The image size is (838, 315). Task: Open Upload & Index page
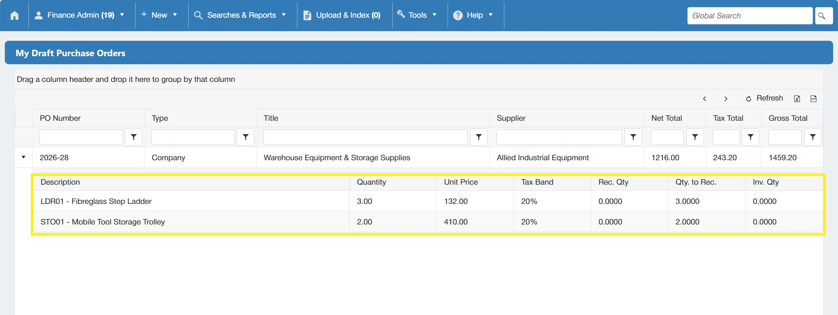pyautogui.click(x=342, y=15)
